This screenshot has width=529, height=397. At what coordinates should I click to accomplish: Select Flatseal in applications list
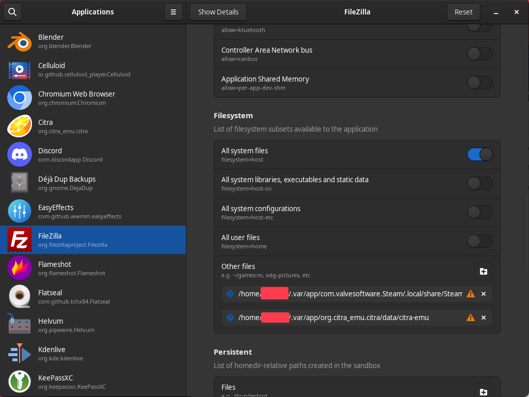coord(93,296)
